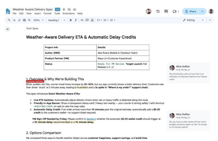Click collaborator avatar in the header
Image resolution: width=218 pixels, height=141 pixels.
[148, 11]
